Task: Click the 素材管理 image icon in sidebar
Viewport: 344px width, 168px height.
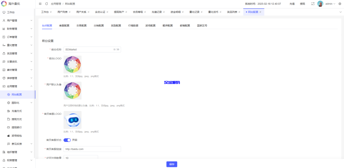Action: pyautogui.click(x=4, y=70)
